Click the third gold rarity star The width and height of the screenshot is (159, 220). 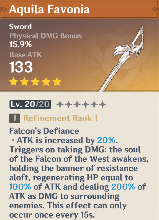pos(35,82)
